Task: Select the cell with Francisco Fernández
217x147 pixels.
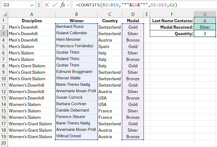Action: pos(77,46)
